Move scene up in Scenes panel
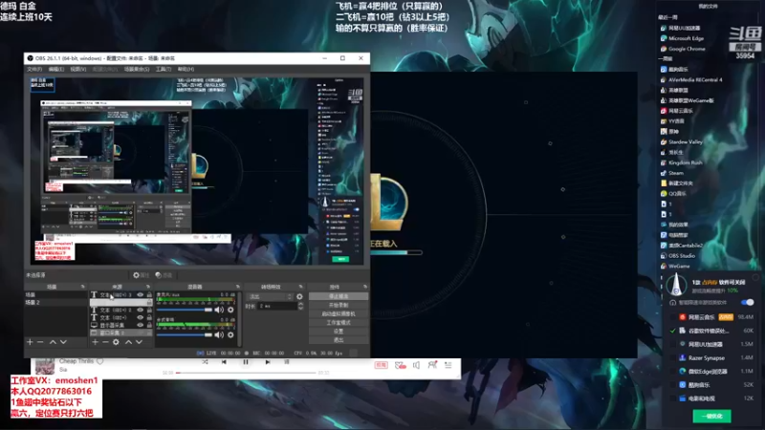This screenshot has height=430, width=765. click(x=53, y=342)
